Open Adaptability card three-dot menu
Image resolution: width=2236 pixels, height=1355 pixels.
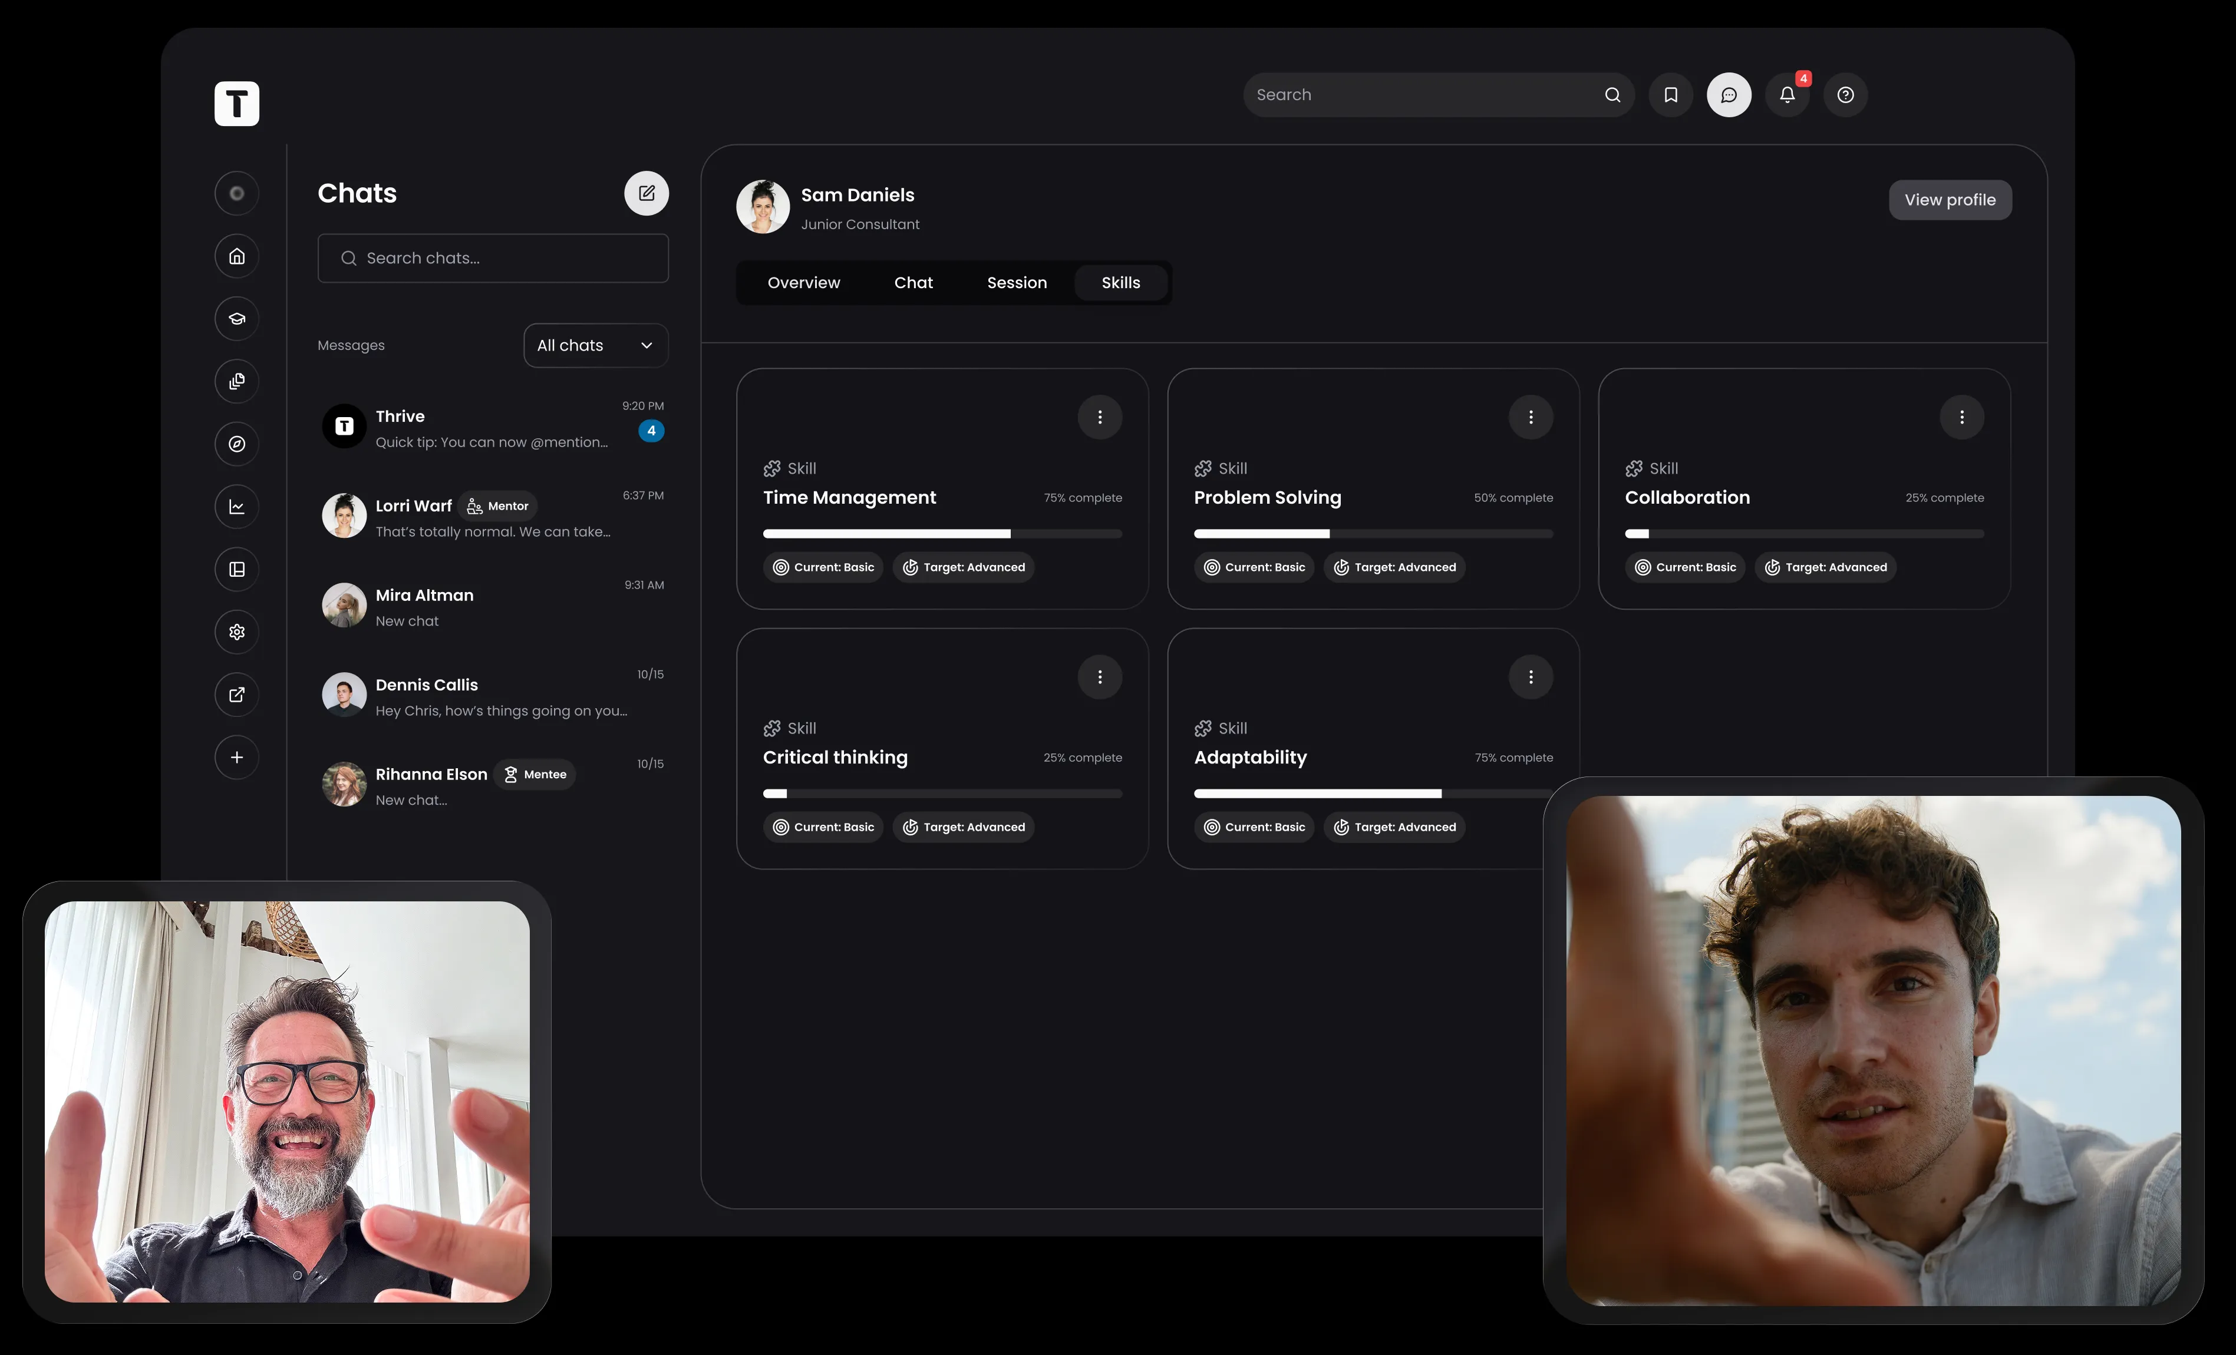point(1530,676)
